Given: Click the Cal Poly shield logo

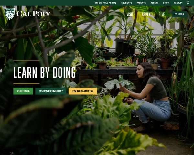Looking at the screenshot, I should [10, 14].
